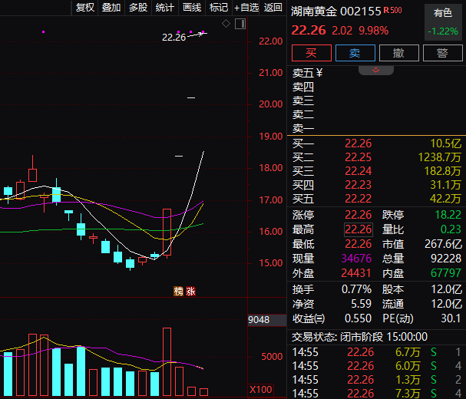Viewport: 466px width, 399px height.
Task: Open the 叠加 overlay menu
Action: [111, 8]
